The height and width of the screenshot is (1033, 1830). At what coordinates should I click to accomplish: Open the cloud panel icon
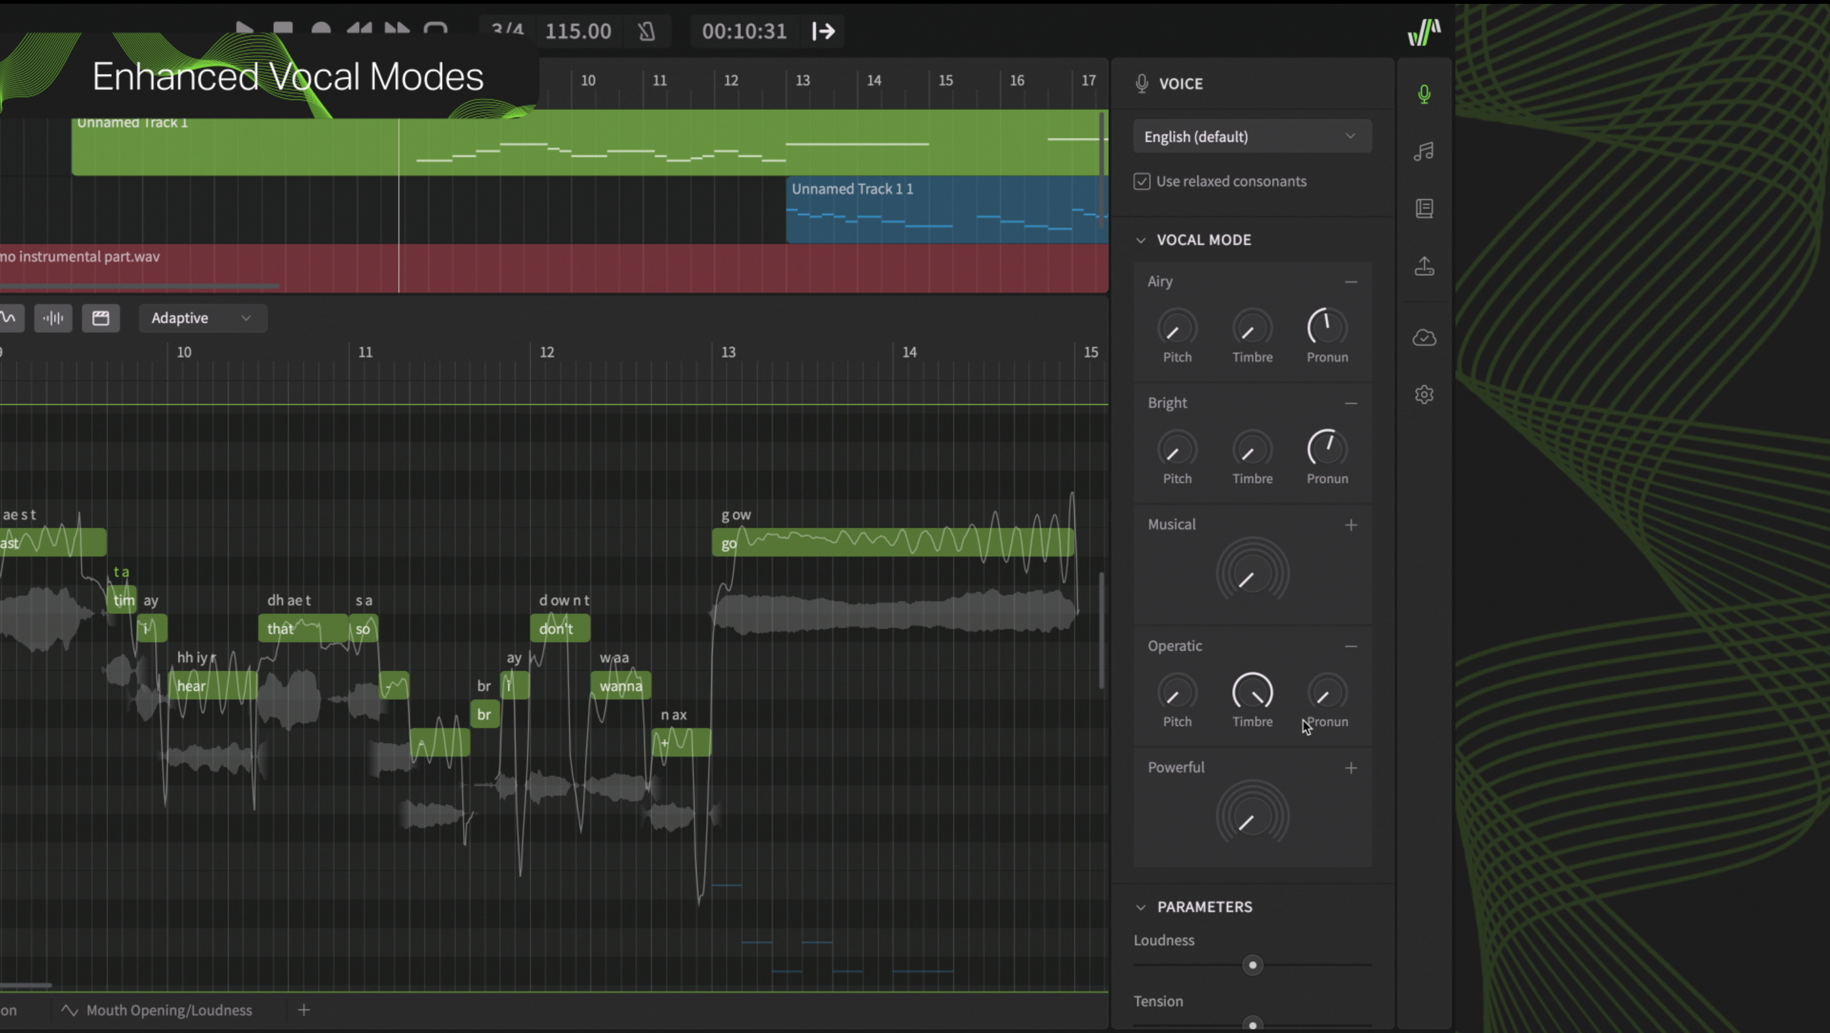pyautogui.click(x=1423, y=337)
